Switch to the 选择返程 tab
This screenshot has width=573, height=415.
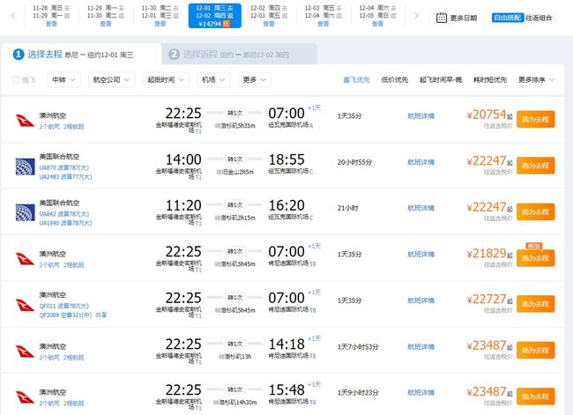240,55
